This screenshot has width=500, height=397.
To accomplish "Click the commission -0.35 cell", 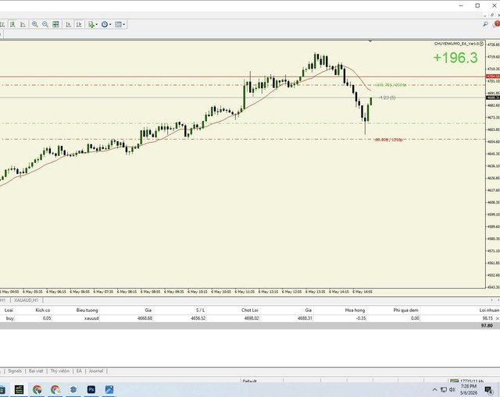I will (x=361, y=318).
